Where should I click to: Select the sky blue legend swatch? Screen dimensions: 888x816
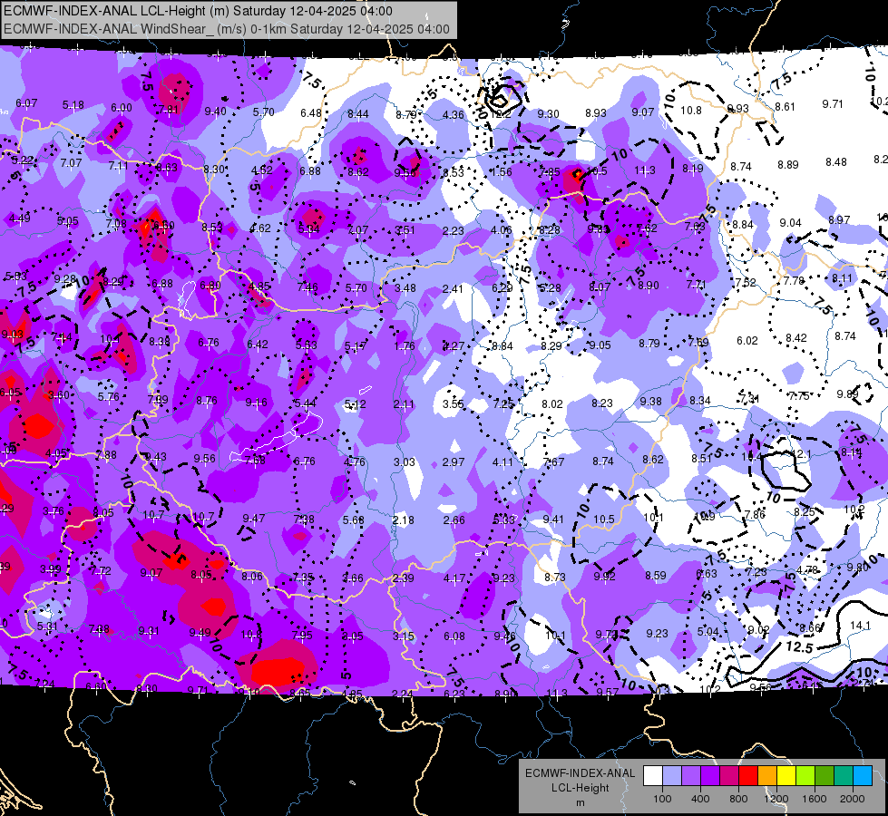point(863,776)
